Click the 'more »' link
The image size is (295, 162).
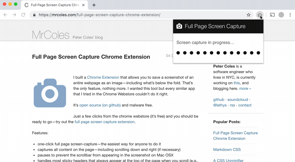click(245, 88)
